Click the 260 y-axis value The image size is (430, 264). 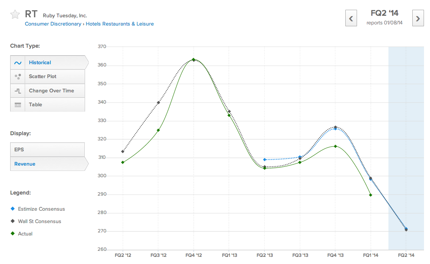[x=102, y=249]
